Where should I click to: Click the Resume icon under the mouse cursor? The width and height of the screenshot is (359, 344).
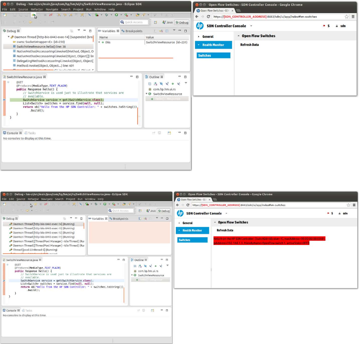[34, 15]
